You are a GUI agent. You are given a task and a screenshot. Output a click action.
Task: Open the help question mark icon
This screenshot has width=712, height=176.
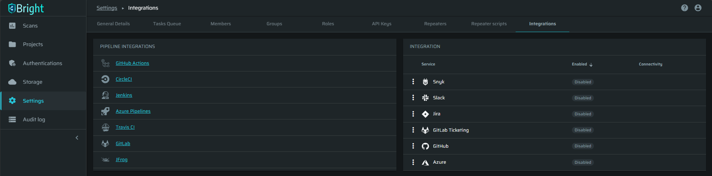(x=684, y=8)
